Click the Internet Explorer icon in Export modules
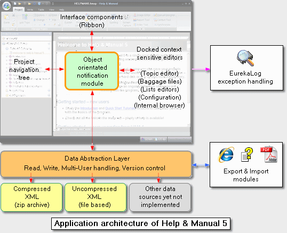The height and width of the screenshot is (233, 287). click(226, 155)
